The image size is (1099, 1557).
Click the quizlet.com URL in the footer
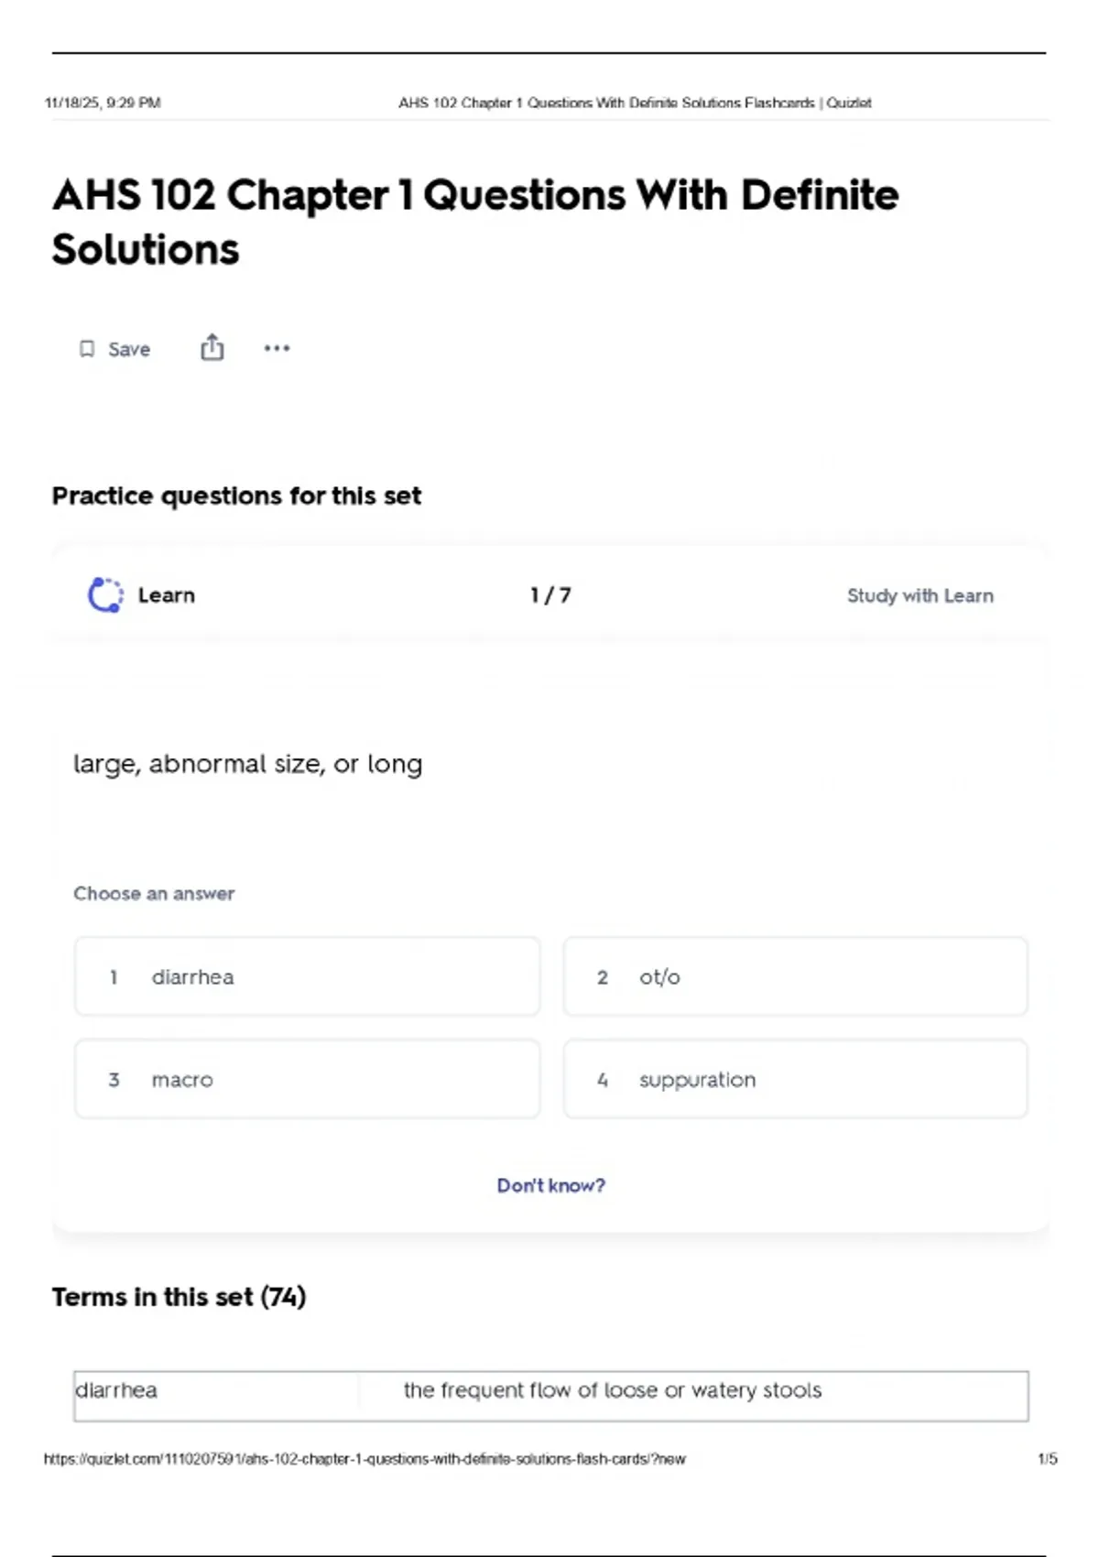pyautogui.click(x=365, y=1459)
